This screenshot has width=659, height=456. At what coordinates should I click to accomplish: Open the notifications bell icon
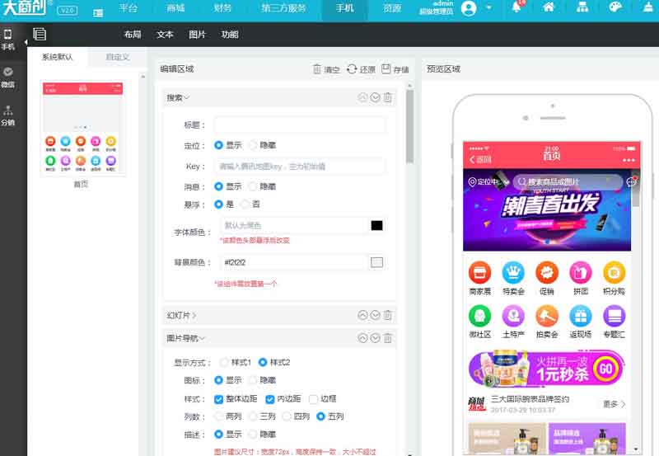(x=517, y=7)
